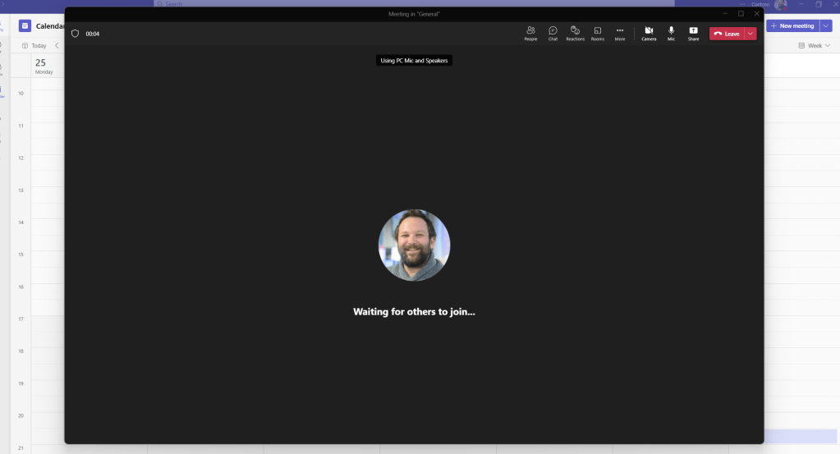Click the previous week arrow in calendar
The image size is (840, 454).
[x=57, y=46]
